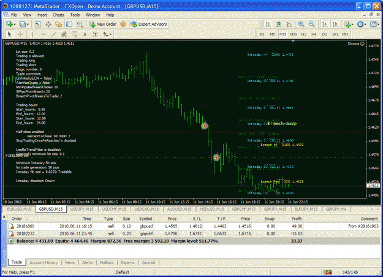Select order row 28182212
Image resolution: width=383 pixels, height=277 pixels.
tap(194, 233)
